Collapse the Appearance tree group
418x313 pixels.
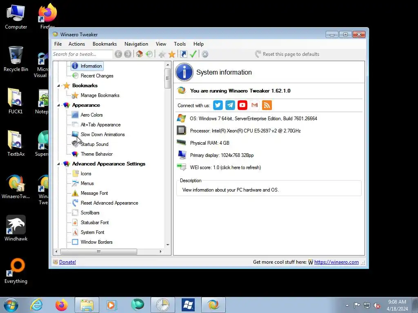click(x=58, y=106)
